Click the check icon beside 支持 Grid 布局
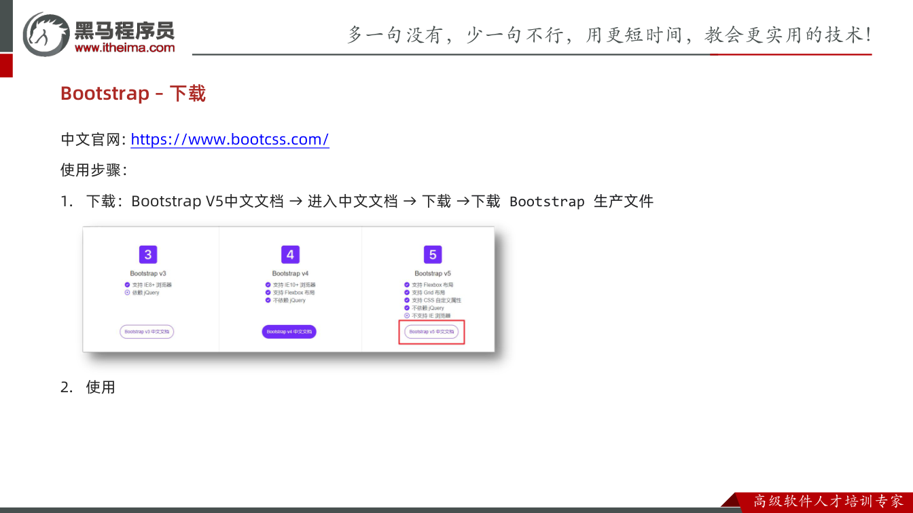 coord(407,292)
